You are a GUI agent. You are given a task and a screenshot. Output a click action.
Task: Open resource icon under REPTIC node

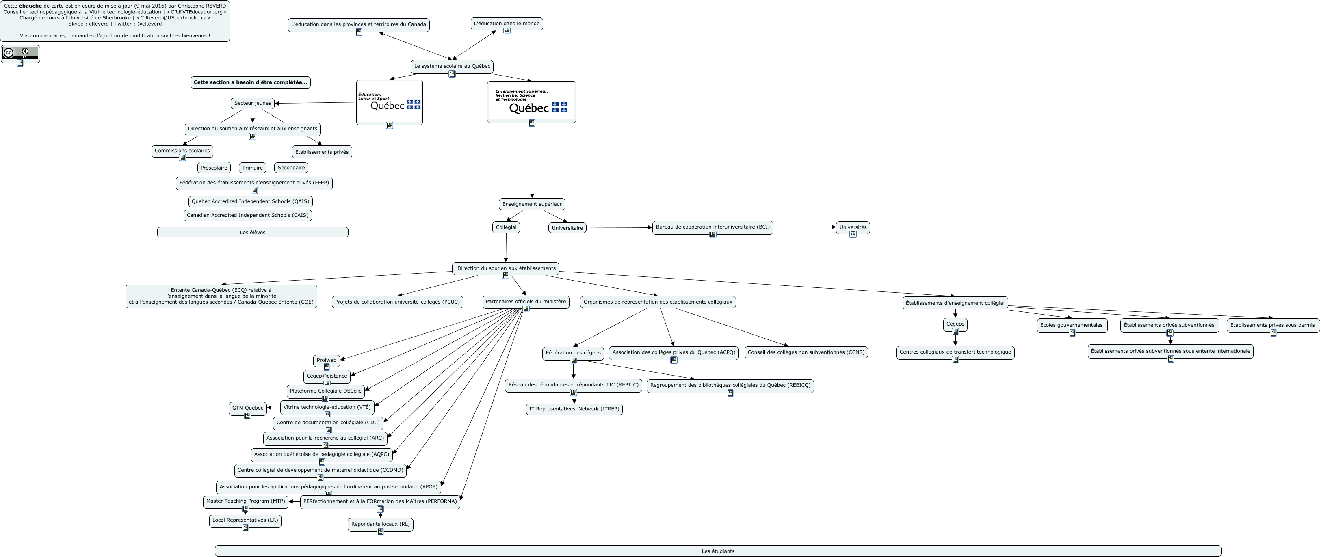point(573,393)
